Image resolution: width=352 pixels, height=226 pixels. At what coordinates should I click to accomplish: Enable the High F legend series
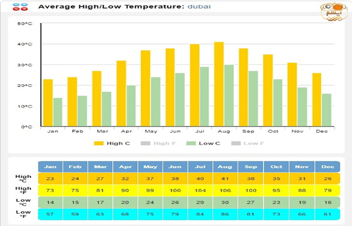coord(161,143)
